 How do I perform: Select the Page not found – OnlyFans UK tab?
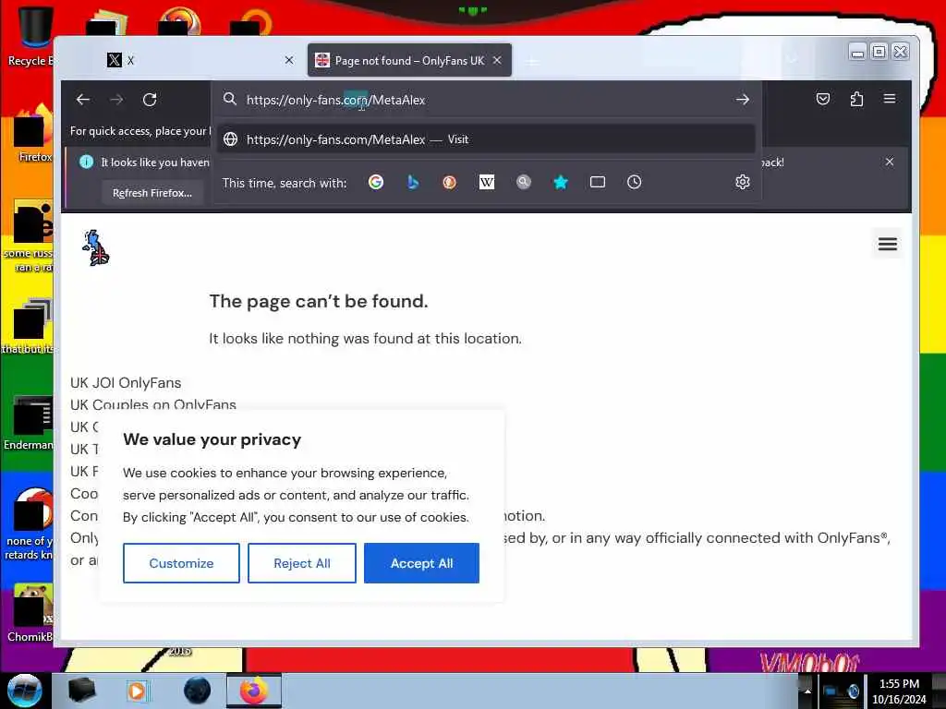tap(409, 60)
